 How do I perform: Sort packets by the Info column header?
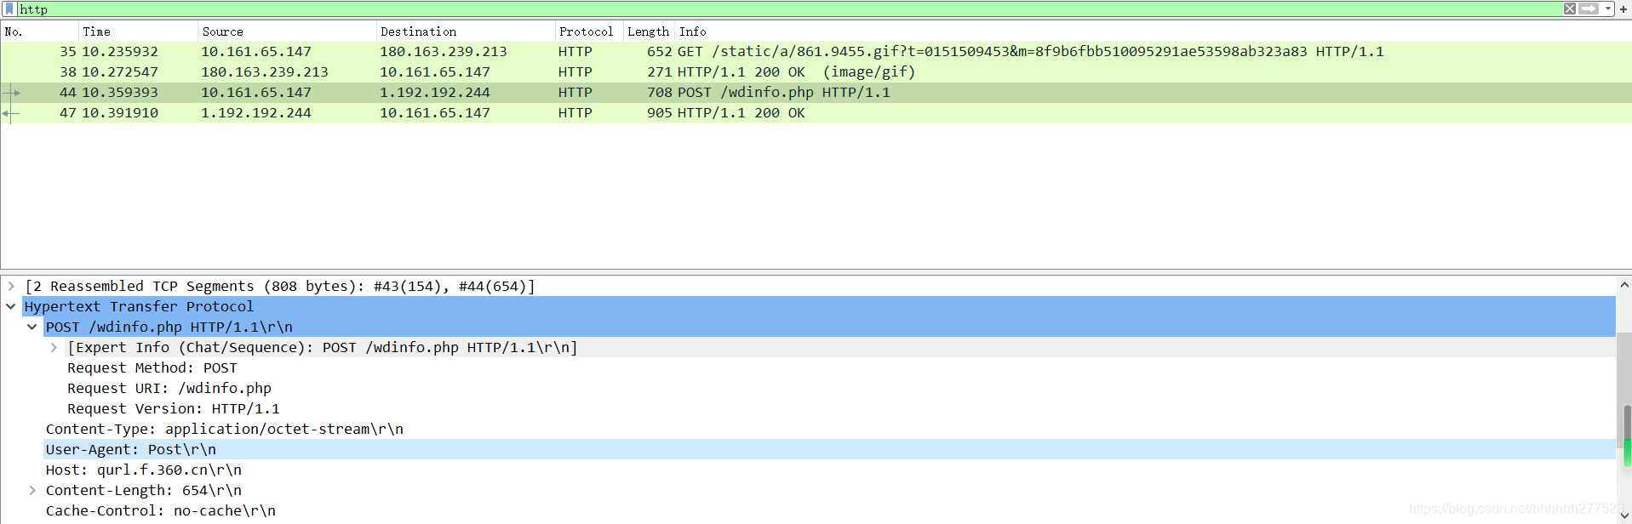click(1153, 31)
